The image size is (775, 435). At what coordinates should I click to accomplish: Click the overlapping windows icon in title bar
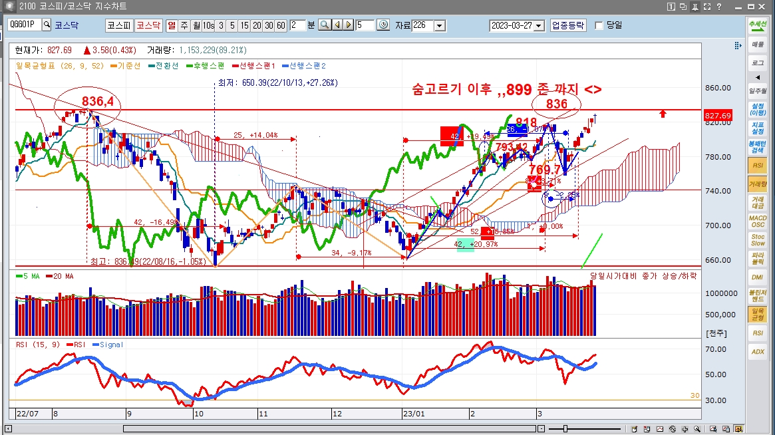tap(683, 7)
